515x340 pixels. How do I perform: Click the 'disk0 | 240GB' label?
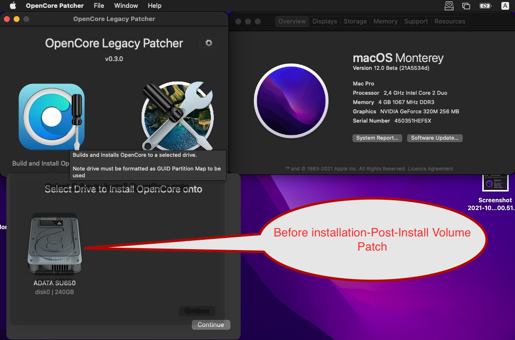coord(55,292)
